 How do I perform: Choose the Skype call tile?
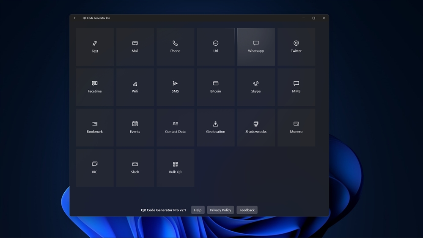coord(256,87)
